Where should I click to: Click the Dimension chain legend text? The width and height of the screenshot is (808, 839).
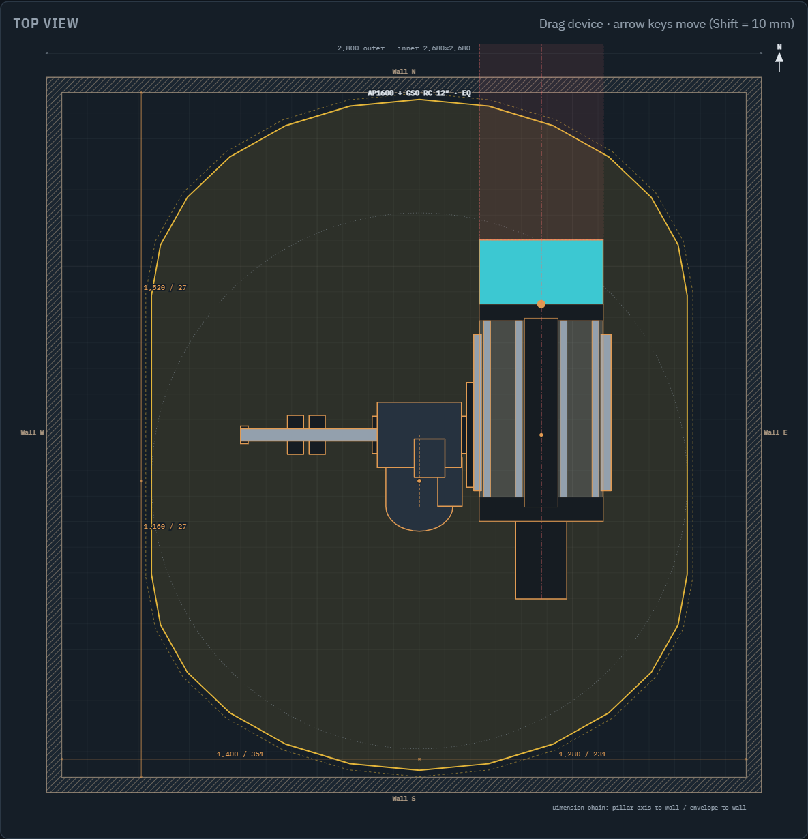tap(649, 808)
